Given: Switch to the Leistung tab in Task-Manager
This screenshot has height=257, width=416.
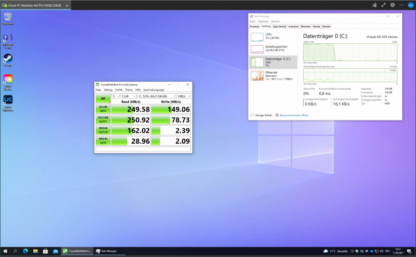Looking at the screenshot, I should tap(266, 26).
